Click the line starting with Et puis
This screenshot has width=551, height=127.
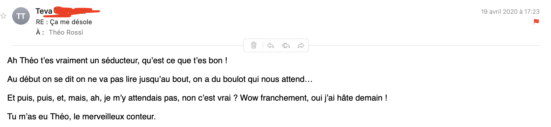197,98
